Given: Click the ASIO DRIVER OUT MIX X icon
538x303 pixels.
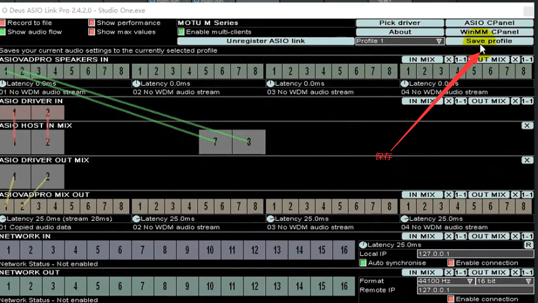Looking at the screenshot, I should (526, 160).
